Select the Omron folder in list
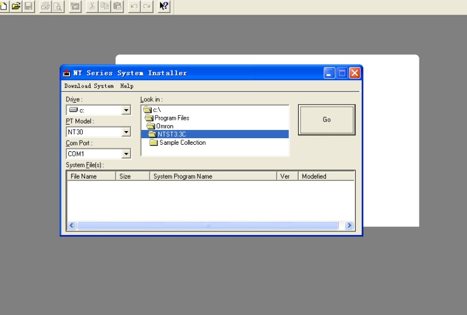467x315 pixels. pyautogui.click(x=166, y=126)
